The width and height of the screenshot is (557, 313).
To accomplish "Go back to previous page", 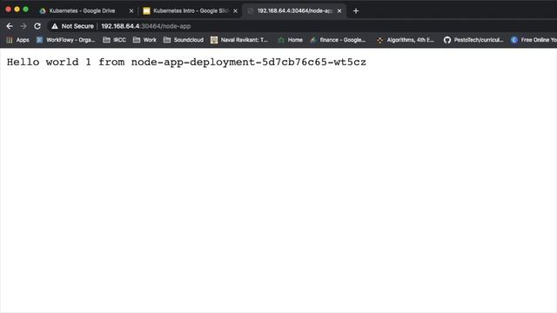I will (x=10, y=26).
